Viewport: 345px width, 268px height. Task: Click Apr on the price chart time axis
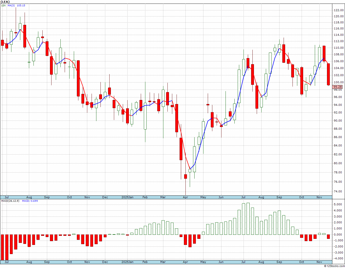coord(185,197)
